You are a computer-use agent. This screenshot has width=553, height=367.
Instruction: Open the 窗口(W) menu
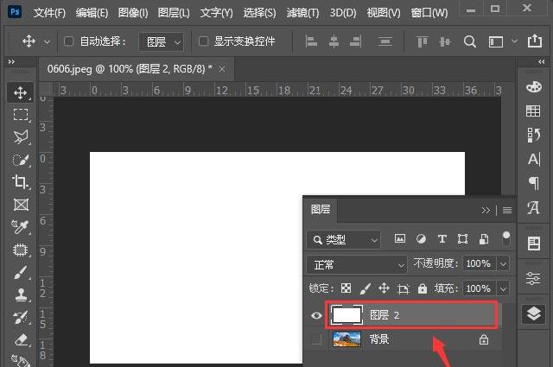429,13
